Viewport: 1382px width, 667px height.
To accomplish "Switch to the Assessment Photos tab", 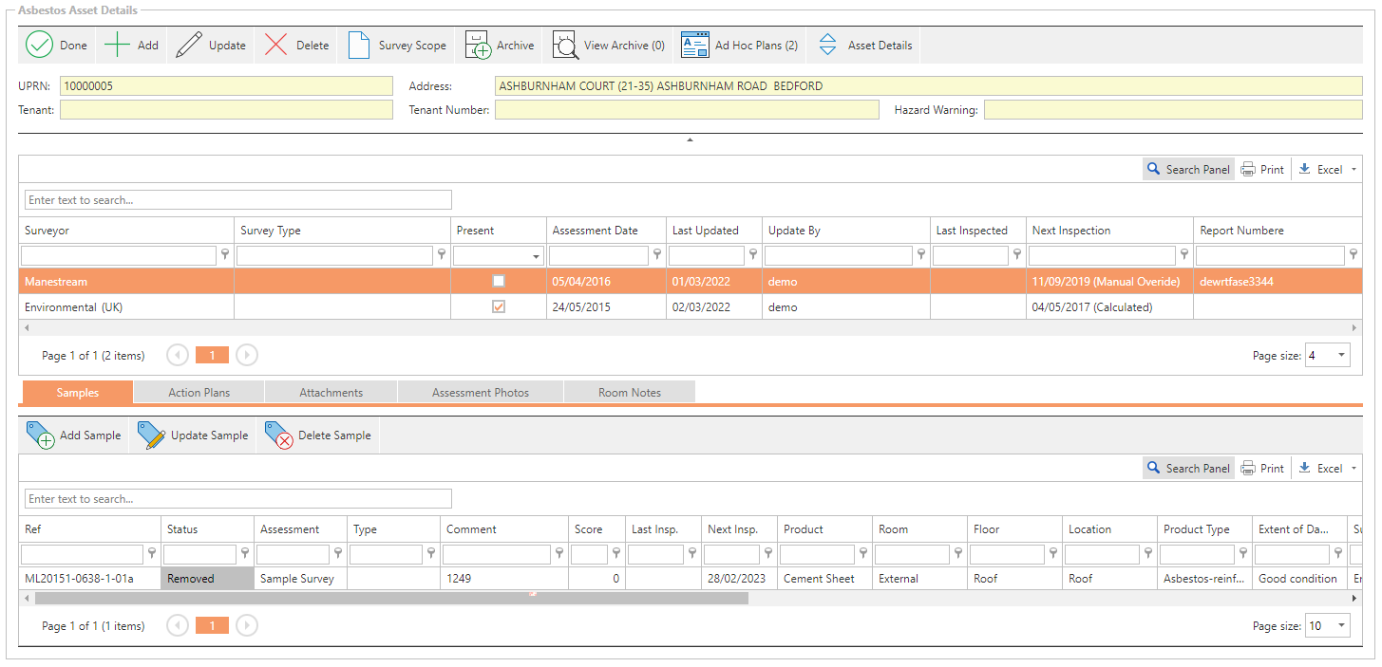I will tap(480, 393).
